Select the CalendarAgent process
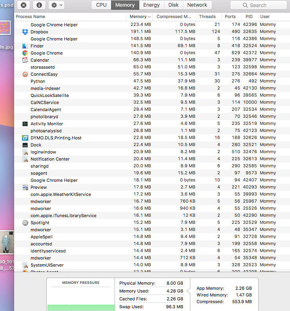Screen dimensions: 290x311 (x=152, y=110)
